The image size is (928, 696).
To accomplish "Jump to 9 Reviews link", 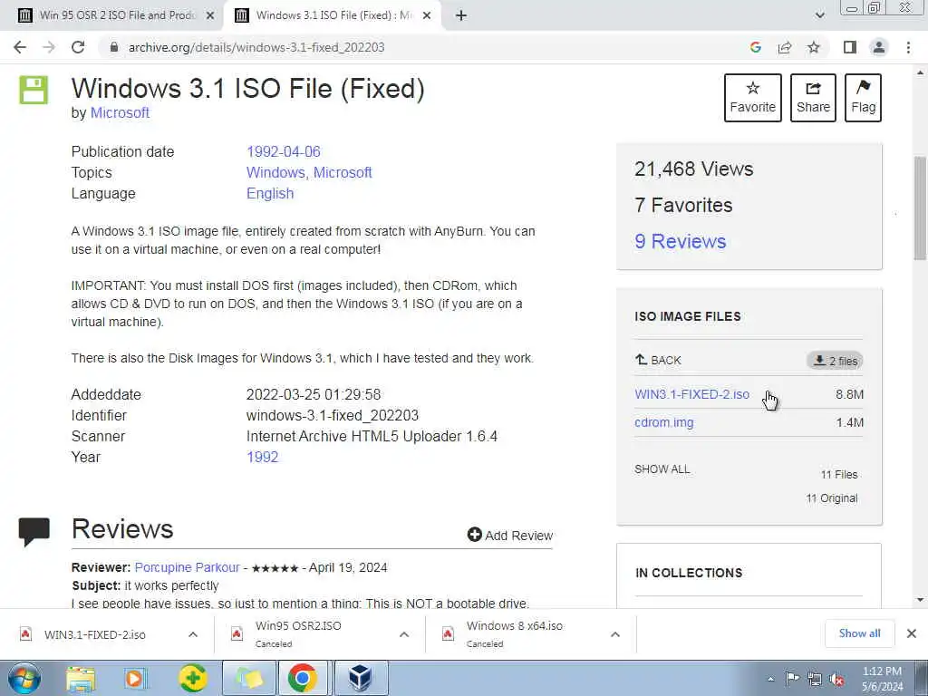I will coord(680,241).
